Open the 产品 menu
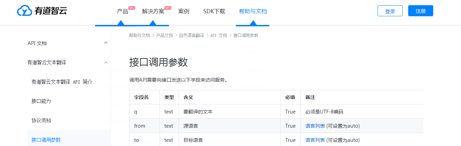The height and width of the screenshot is (146, 461). coord(123,11)
